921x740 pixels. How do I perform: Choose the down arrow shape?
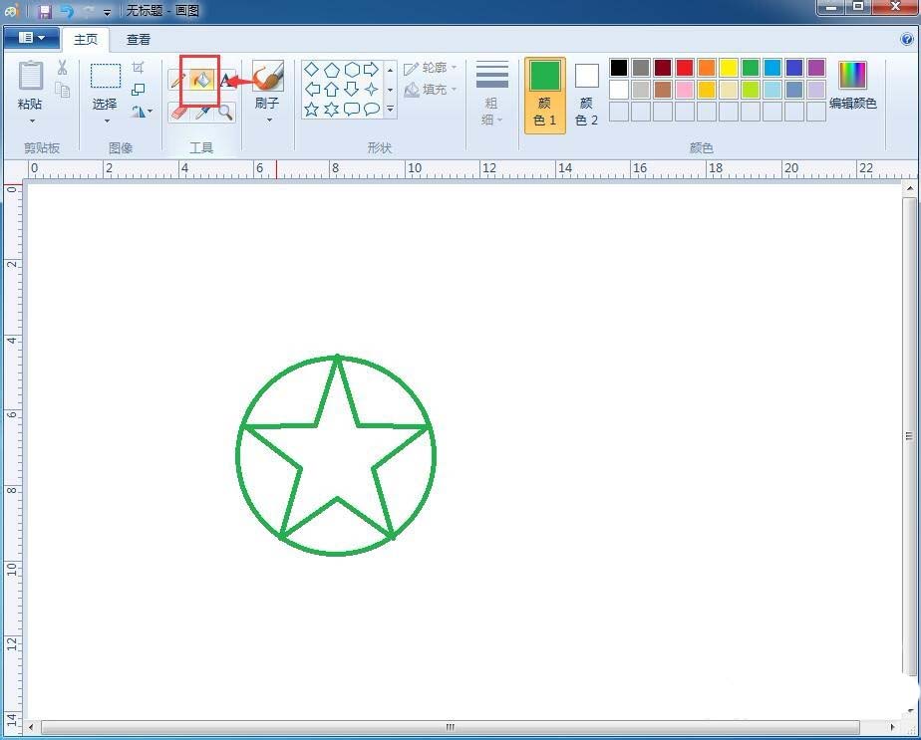point(351,90)
